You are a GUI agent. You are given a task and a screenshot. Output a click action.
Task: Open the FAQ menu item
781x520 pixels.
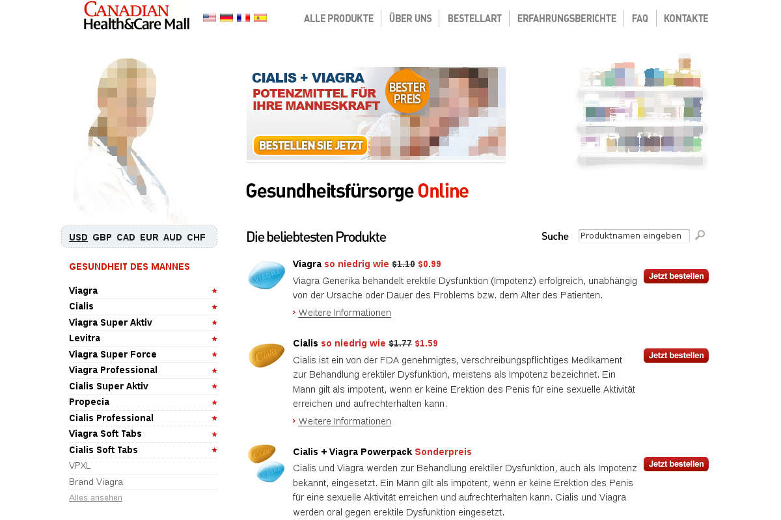click(x=640, y=18)
